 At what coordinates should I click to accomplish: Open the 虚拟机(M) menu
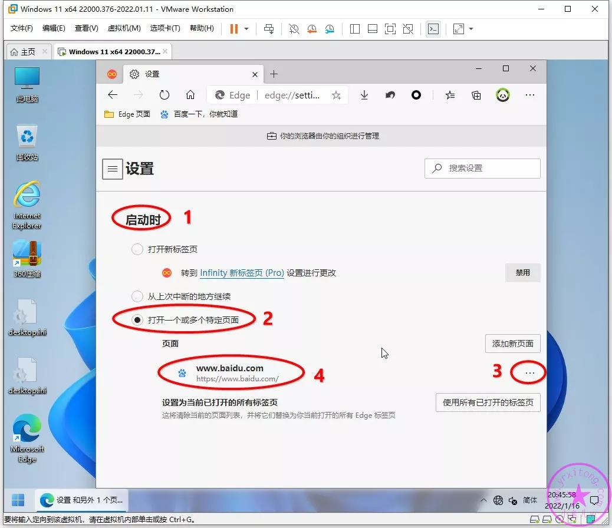[124, 28]
